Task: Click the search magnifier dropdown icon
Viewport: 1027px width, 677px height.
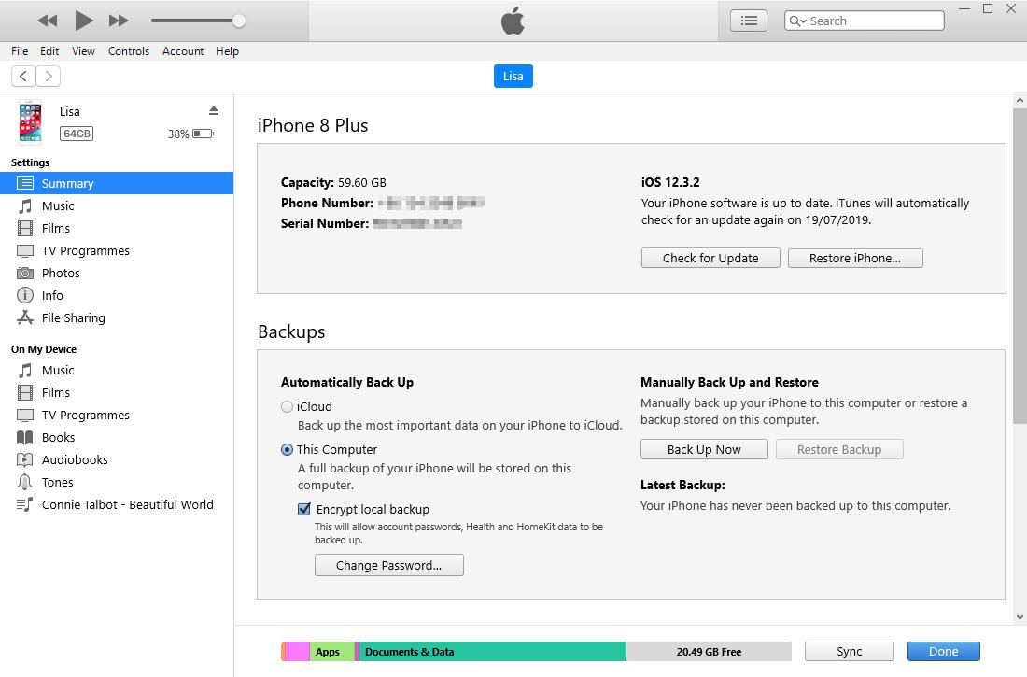Action: tap(797, 21)
